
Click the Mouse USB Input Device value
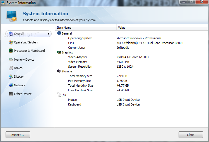point(128,100)
